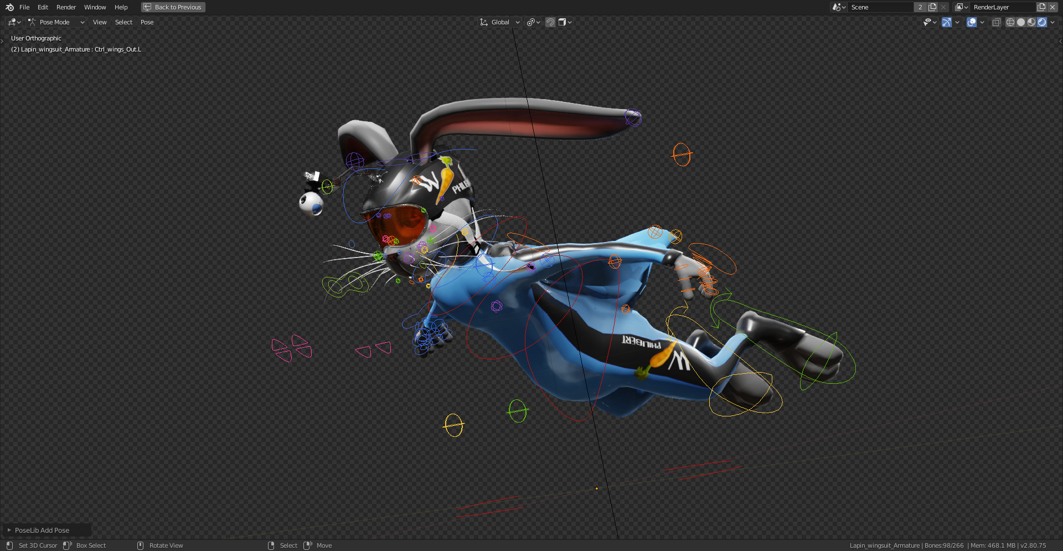The image size is (1063, 551).
Task: Click the Select status hint
Action: coord(288,545)
